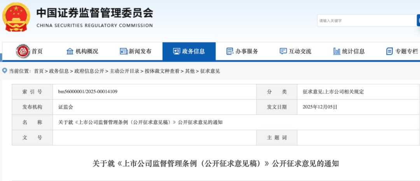Open the 专题专栏 navigation tab
This screenshot has width=420, height=181.
(398, 51)
